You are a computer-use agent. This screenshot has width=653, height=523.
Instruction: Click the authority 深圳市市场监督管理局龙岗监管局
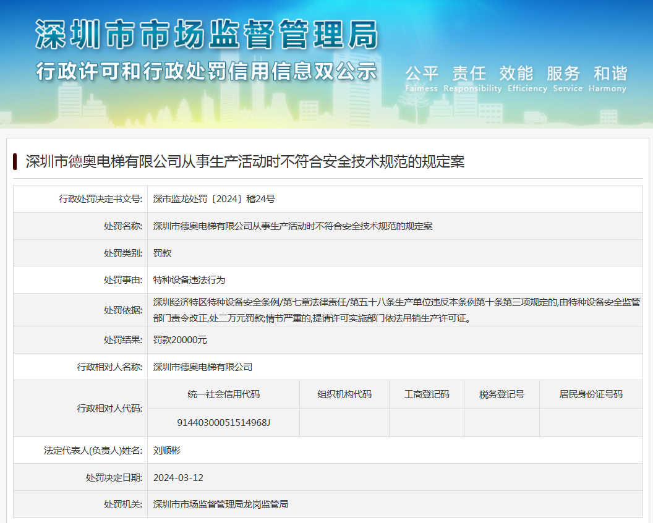point(221,504)
